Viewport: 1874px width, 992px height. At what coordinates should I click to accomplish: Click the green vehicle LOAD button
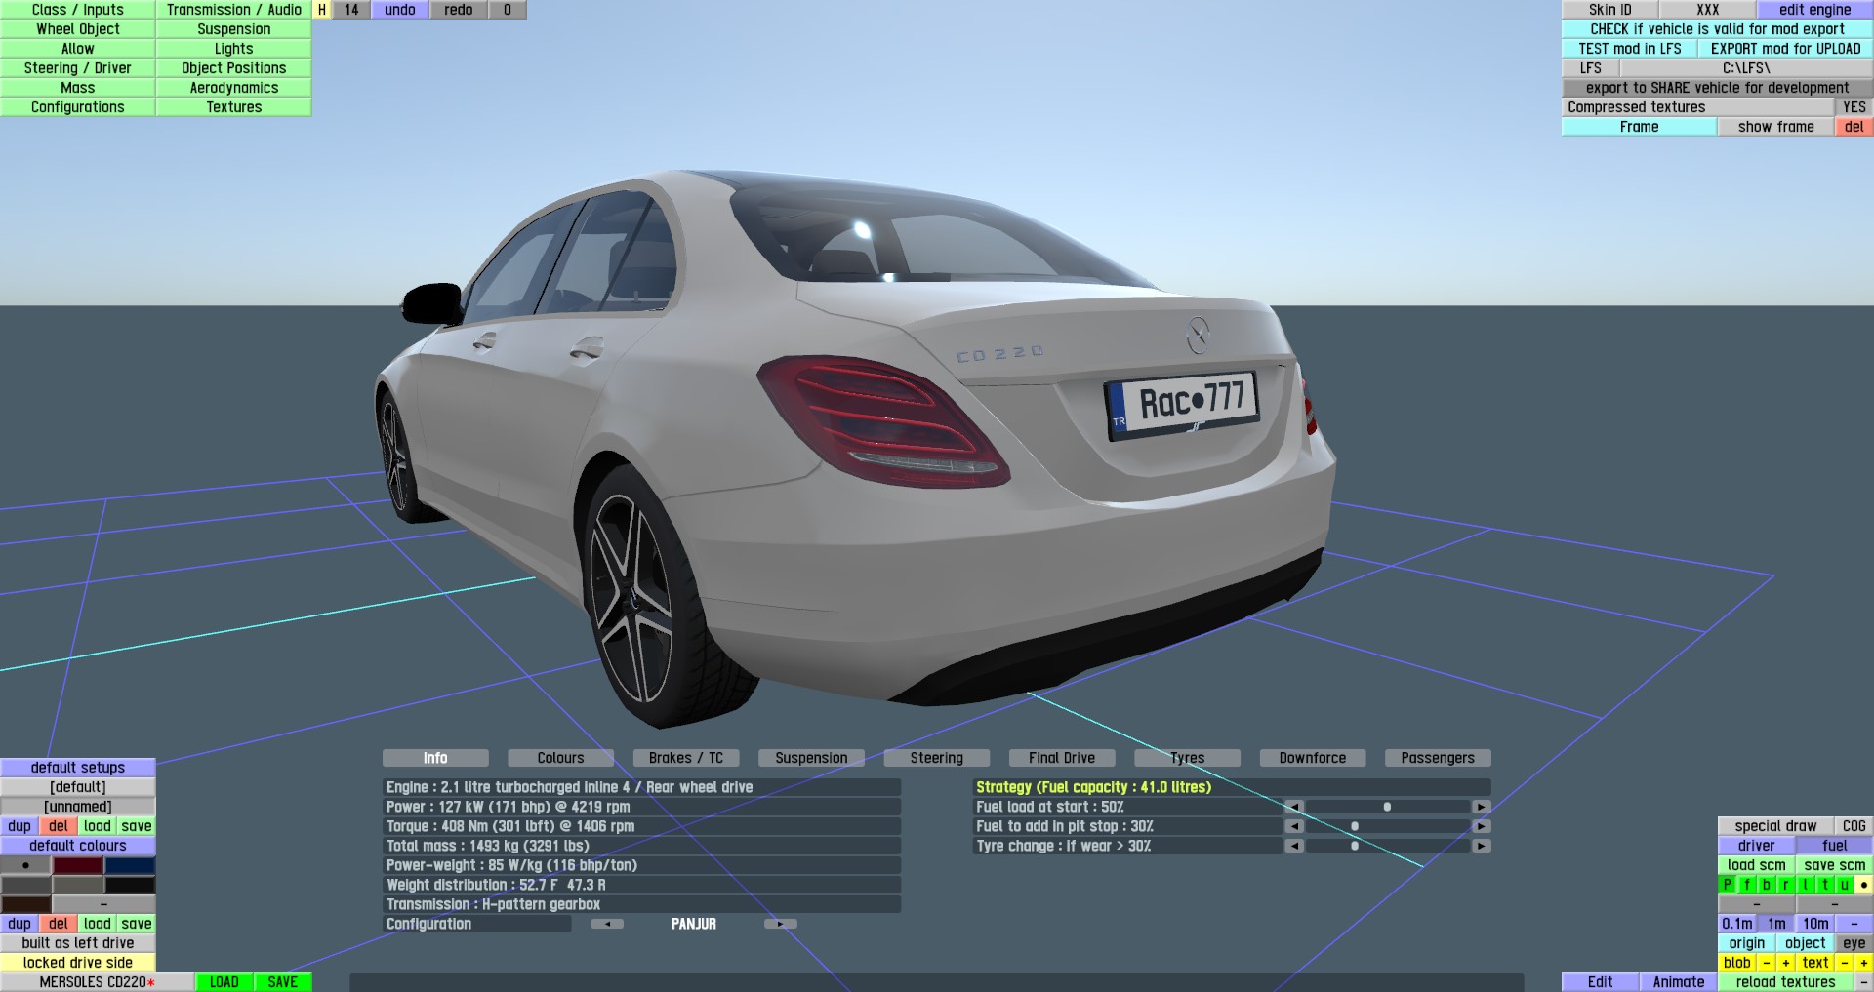click(224, 982)
